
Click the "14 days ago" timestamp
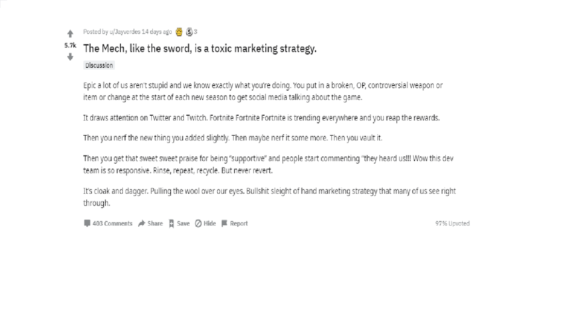tap(157, 32)
